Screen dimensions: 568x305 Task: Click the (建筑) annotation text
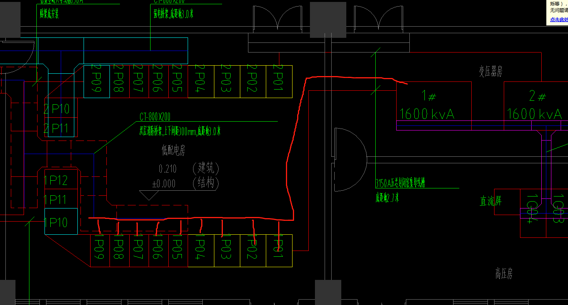tap(206, 168)
